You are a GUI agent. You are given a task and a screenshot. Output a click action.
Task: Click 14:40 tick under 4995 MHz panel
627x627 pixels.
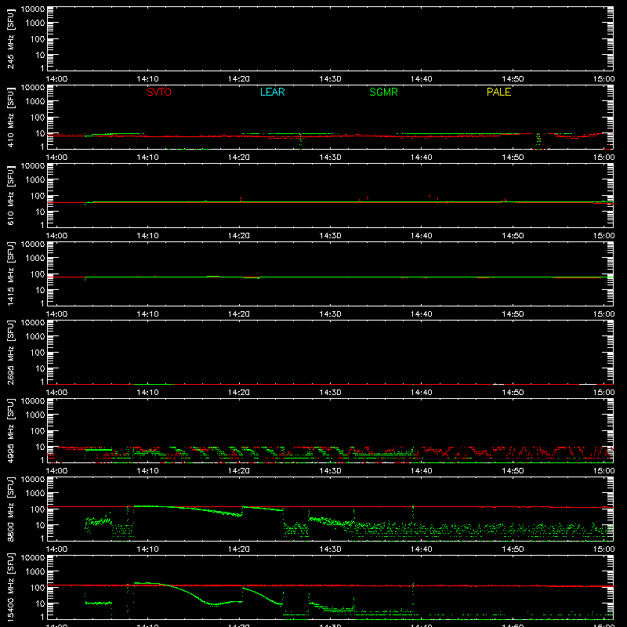click(422, 471)
